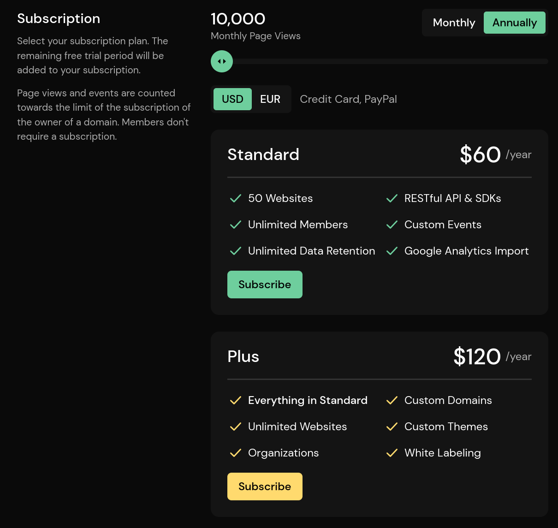
Task: Click the slider handle with arrows icon
Action: [222, 61]
